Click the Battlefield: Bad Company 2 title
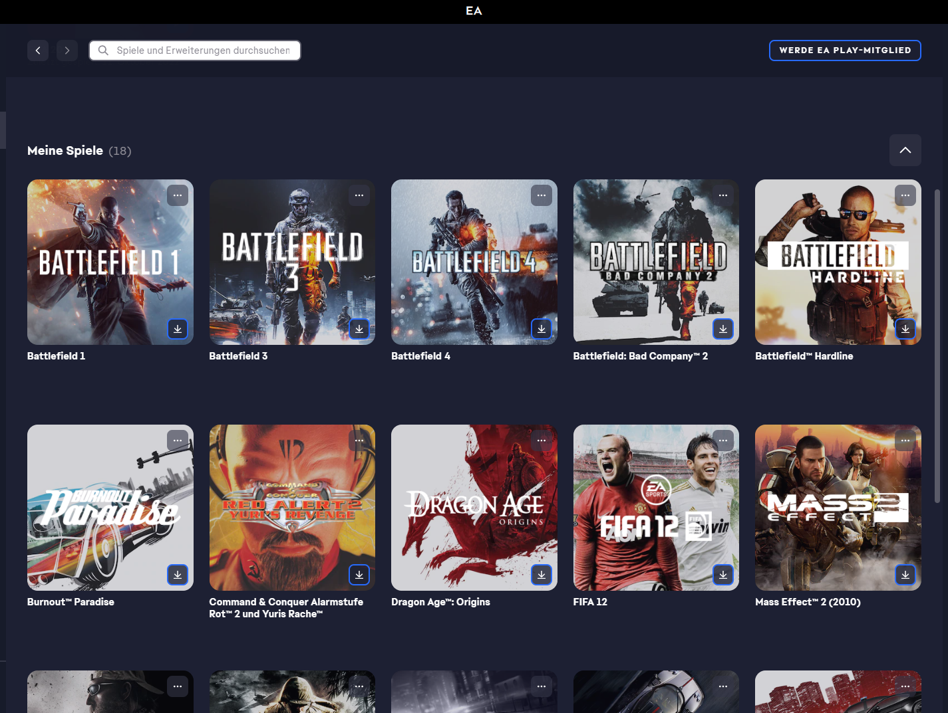 coord(641,356)
